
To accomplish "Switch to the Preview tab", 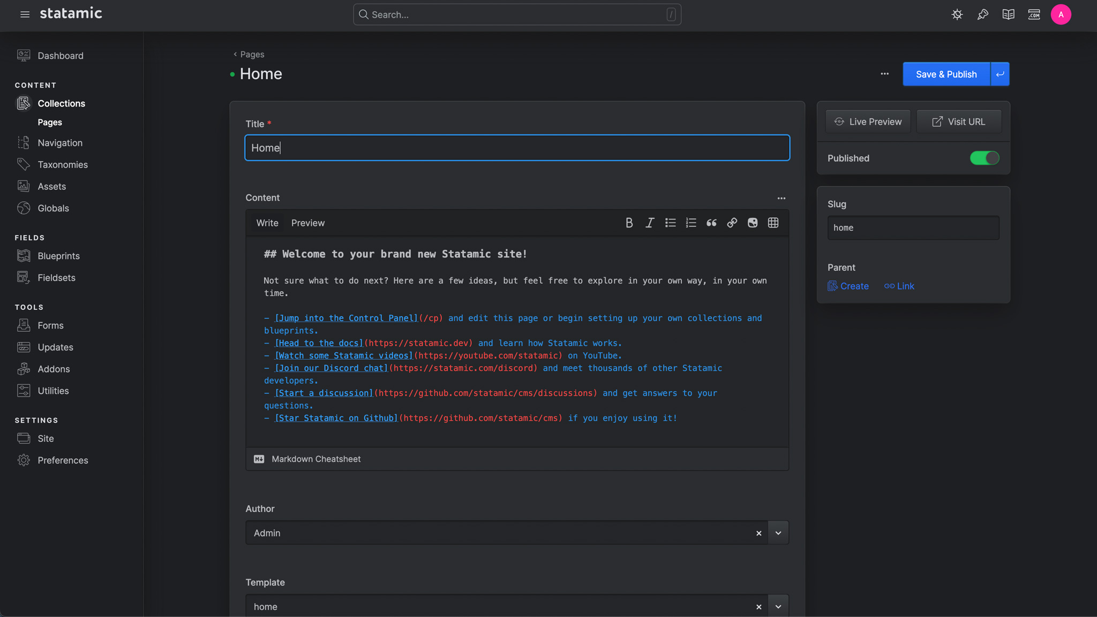I will pyautogui.click(x=308, y=223).
